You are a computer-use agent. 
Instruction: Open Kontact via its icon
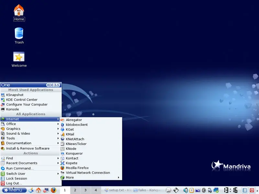pyautogui.click(x=62, y=158)
